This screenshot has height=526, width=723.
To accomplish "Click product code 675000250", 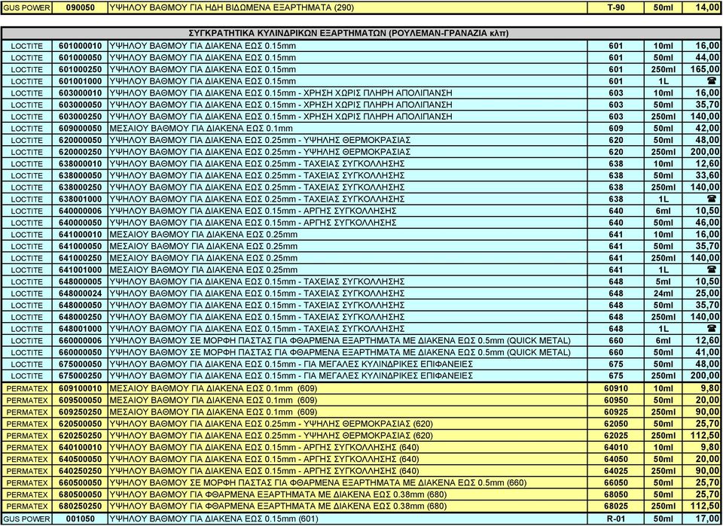I will tap(81, 375).
